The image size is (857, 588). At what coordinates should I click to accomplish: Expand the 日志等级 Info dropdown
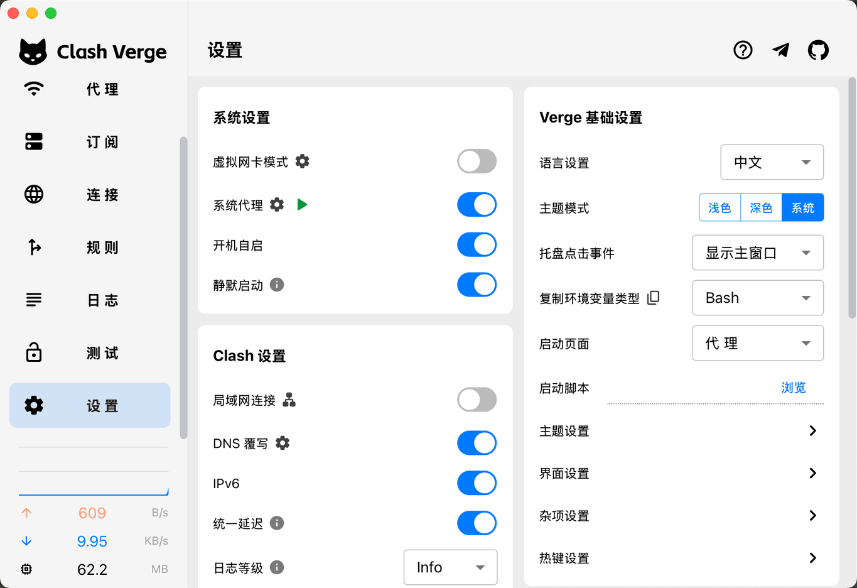point(450,567)
